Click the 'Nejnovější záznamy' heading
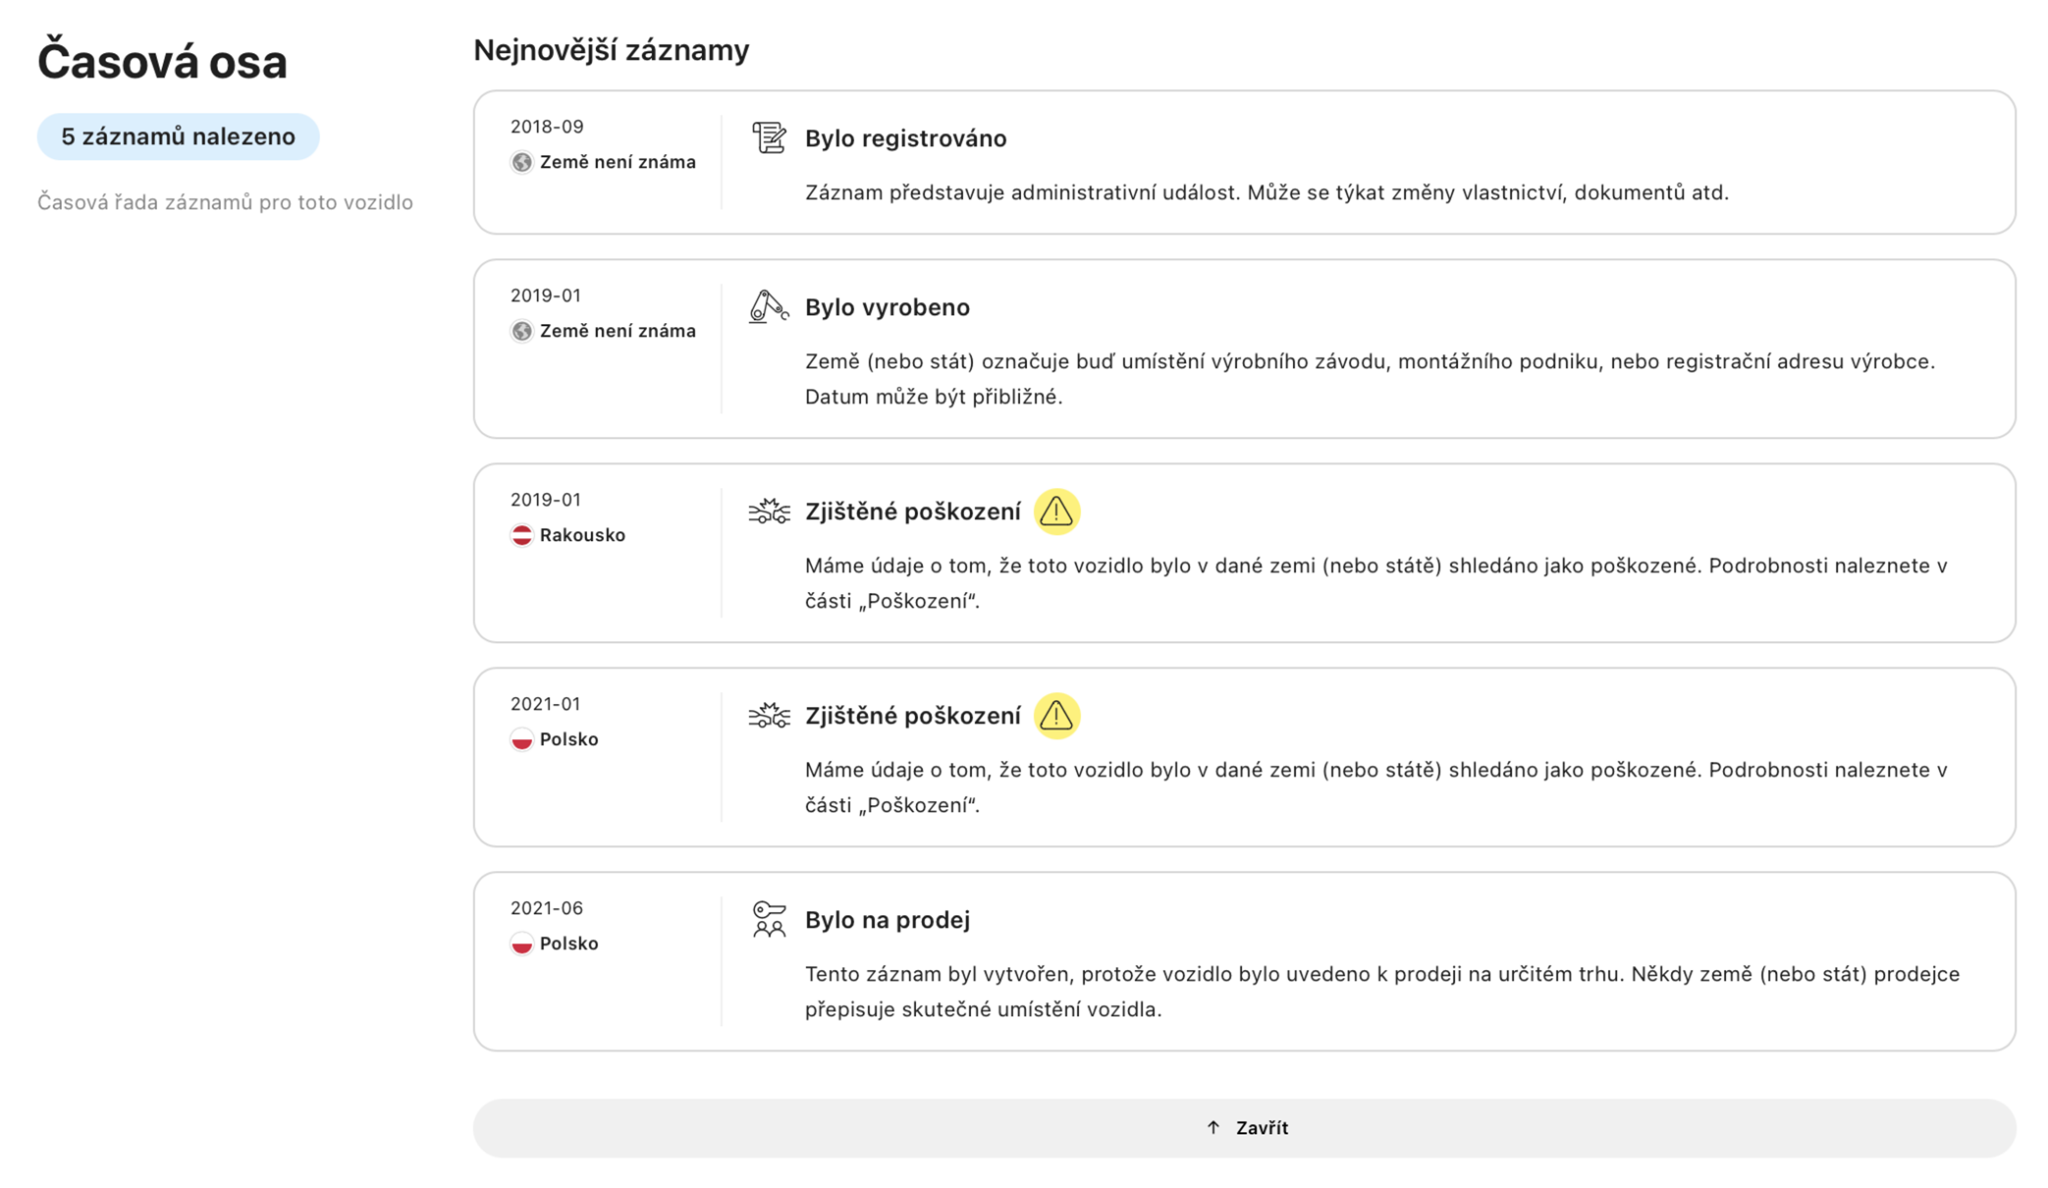 (x=611, y=50)
